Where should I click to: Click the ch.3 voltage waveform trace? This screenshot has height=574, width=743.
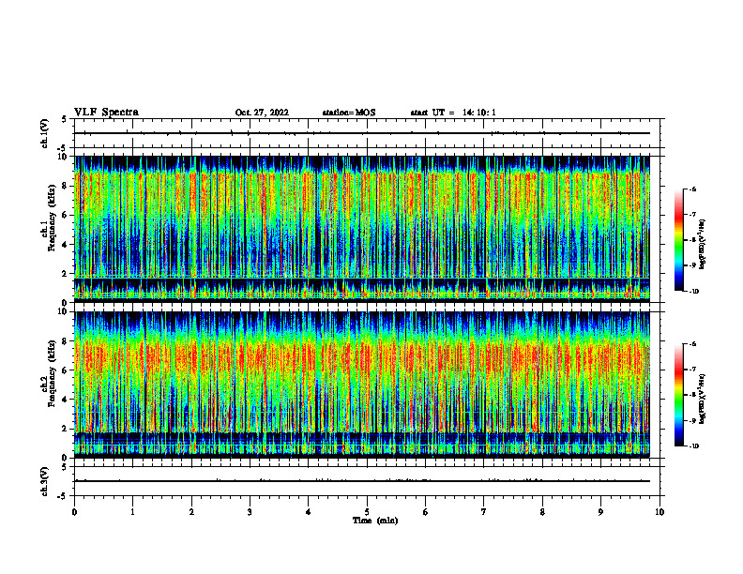pyautogui.click(x=362, y=481)
